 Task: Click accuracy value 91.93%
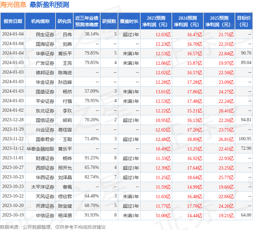coord(92,215)
